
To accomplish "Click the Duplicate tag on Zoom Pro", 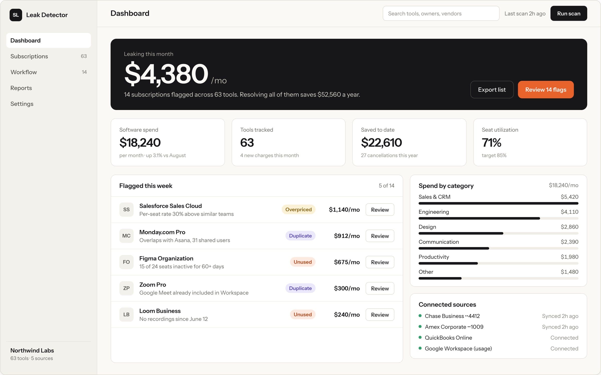I will 300,288.
